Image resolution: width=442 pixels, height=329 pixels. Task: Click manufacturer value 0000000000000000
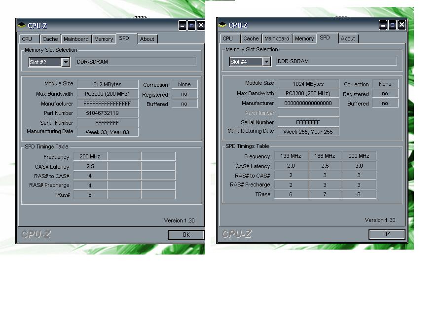point(308,103)
